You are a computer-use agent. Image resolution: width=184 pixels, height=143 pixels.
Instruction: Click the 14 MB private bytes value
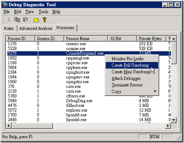145,120
